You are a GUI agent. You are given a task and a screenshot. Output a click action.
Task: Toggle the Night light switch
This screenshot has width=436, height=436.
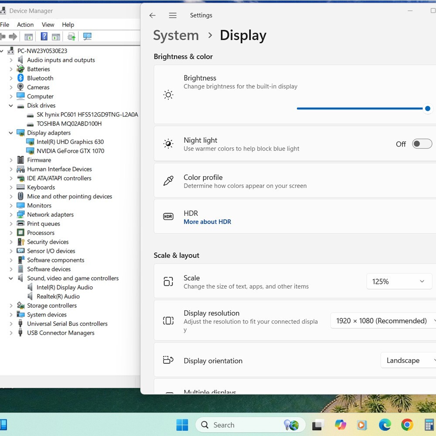click(422, 144)
